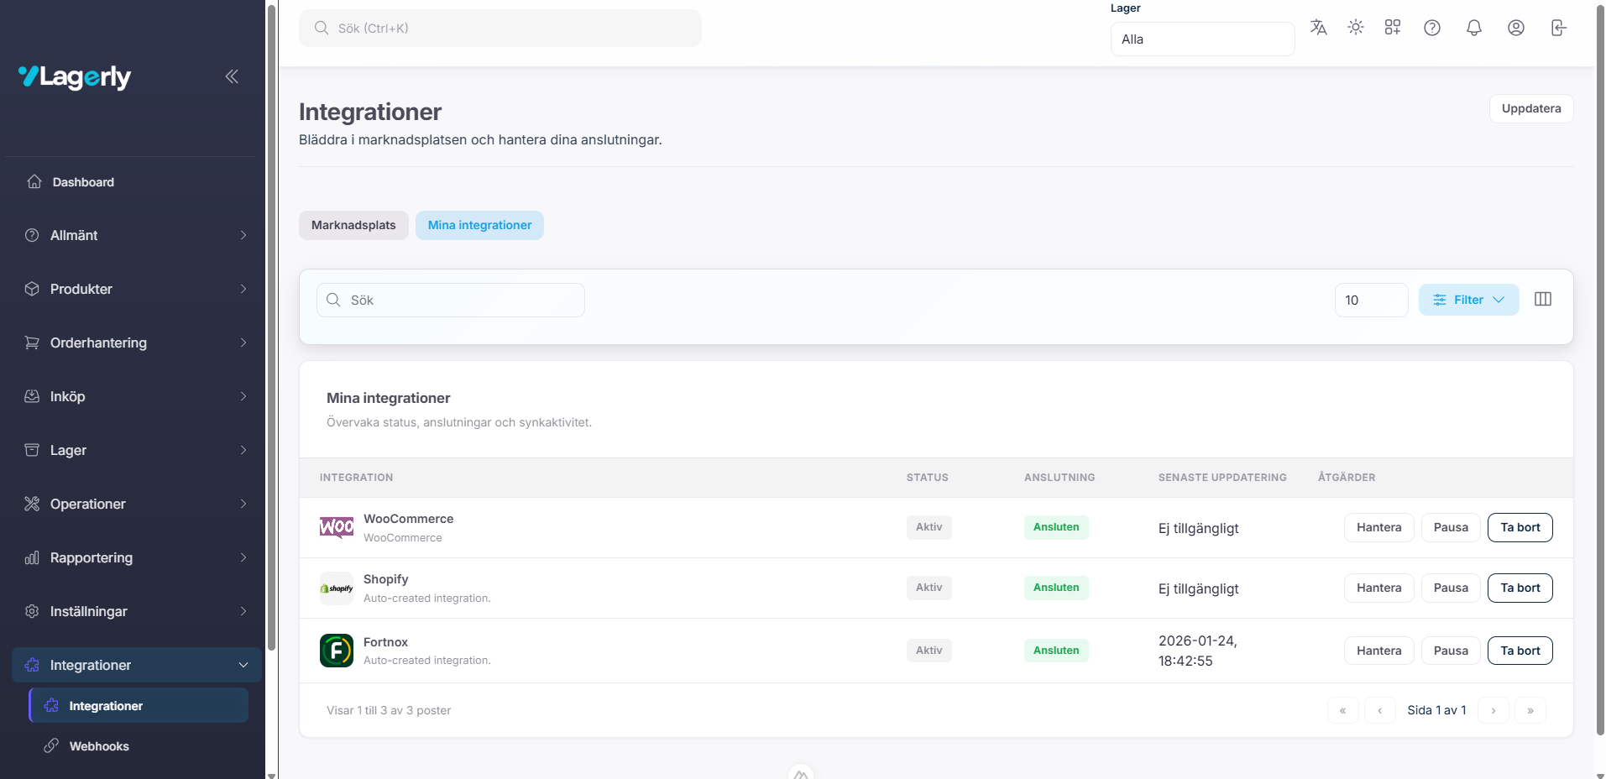Pausa the Shopify integration

(x=1450, y=588)
